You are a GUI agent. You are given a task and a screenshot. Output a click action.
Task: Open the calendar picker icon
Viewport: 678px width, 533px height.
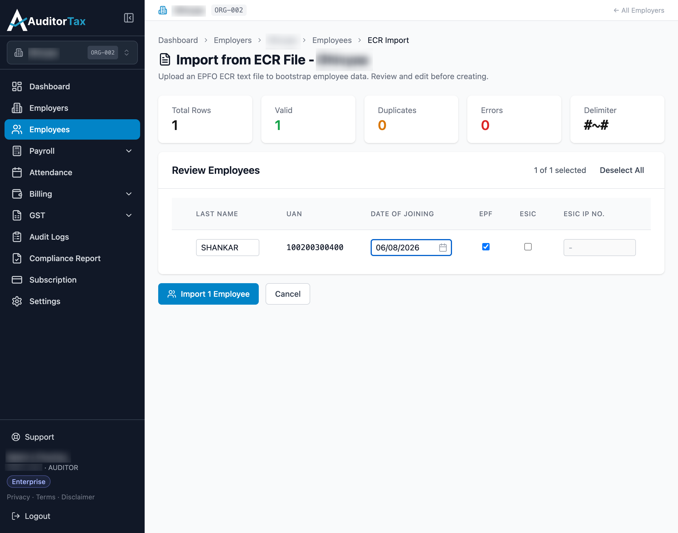443,248
